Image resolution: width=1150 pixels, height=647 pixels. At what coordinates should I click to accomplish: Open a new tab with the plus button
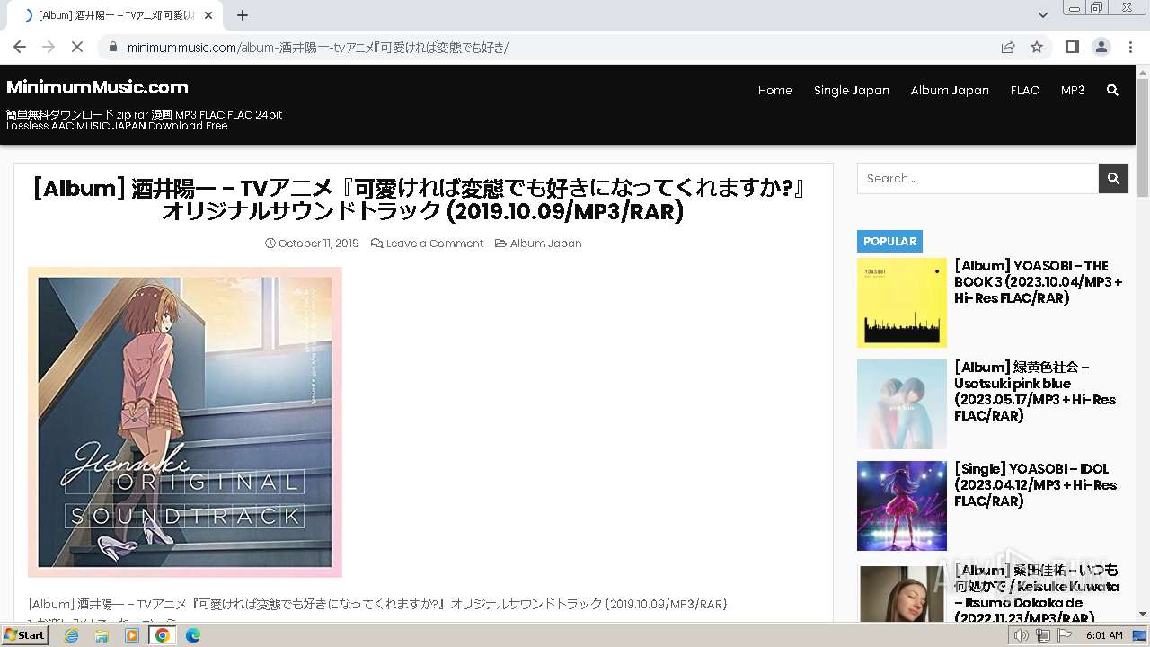243,15
